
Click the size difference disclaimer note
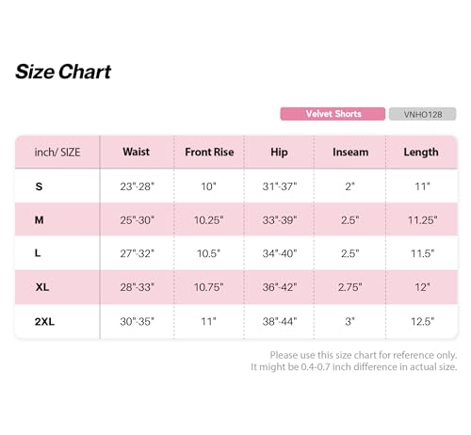pyautogui.click(x=354, y=361)
